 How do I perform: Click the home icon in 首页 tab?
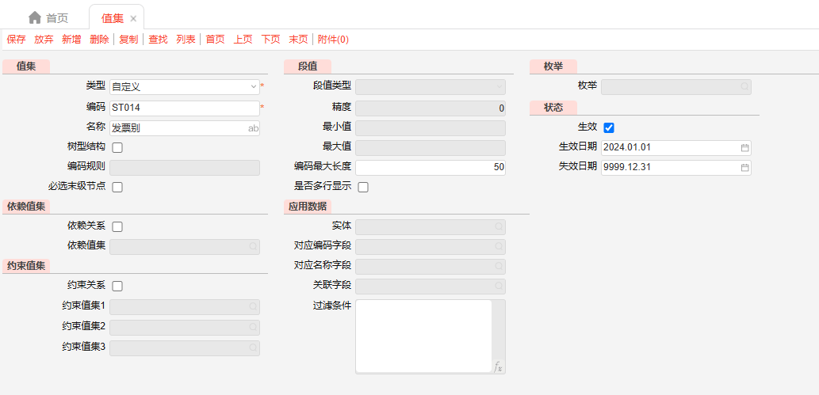click(34, 17)
